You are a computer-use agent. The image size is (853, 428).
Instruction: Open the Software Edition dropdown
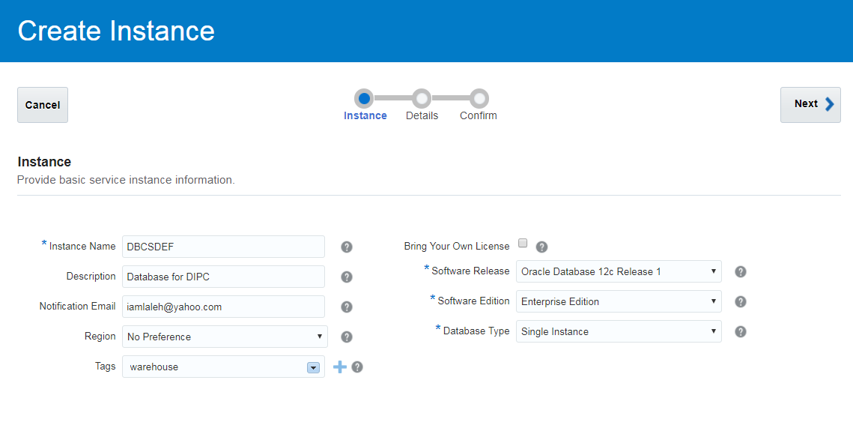pos(619,301)
